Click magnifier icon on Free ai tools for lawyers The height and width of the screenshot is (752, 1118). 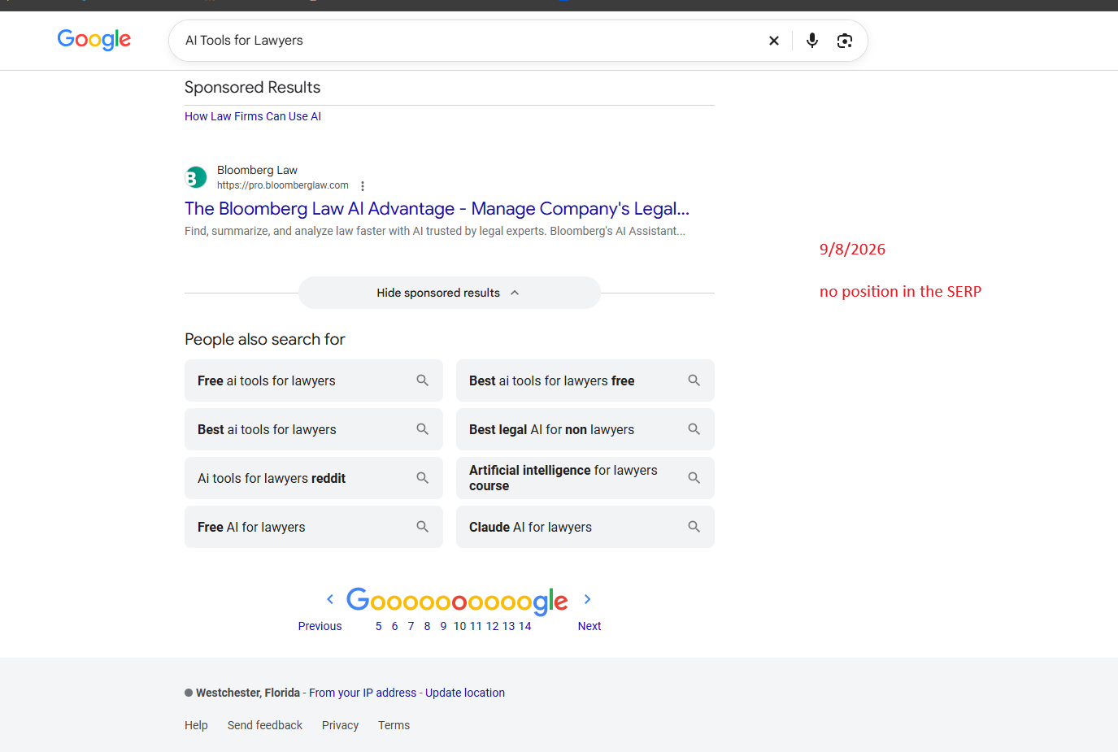point(423,380)
